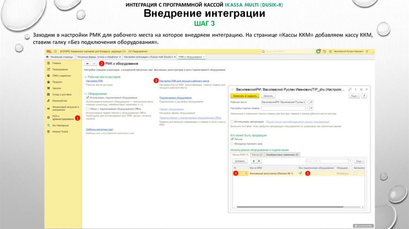The width and height of the screenshot is (409, 229).
Task: Open the Акк.Накладные sidebar section
Action: click(60, 125)
